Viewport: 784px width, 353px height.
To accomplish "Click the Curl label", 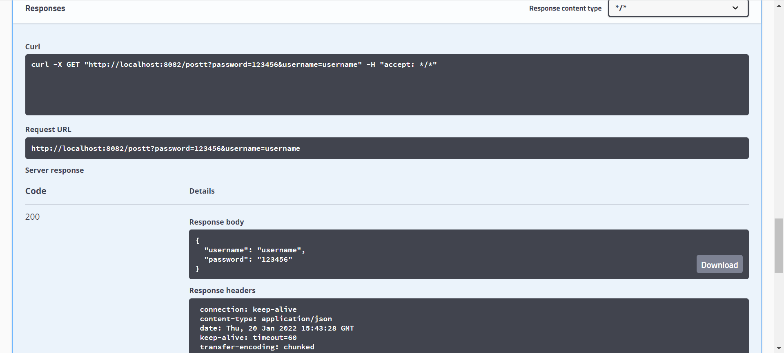I will coord(33,47).
